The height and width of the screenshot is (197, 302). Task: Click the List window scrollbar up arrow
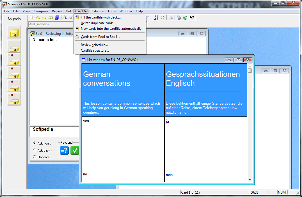250,66
